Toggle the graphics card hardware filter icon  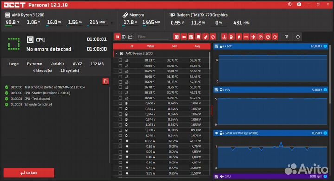184,37
